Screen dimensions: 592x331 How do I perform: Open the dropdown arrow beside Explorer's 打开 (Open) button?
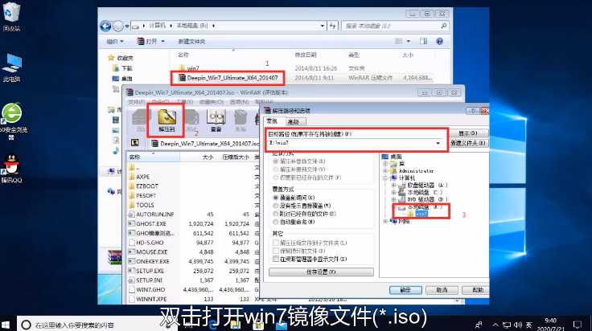coord(163,42)
